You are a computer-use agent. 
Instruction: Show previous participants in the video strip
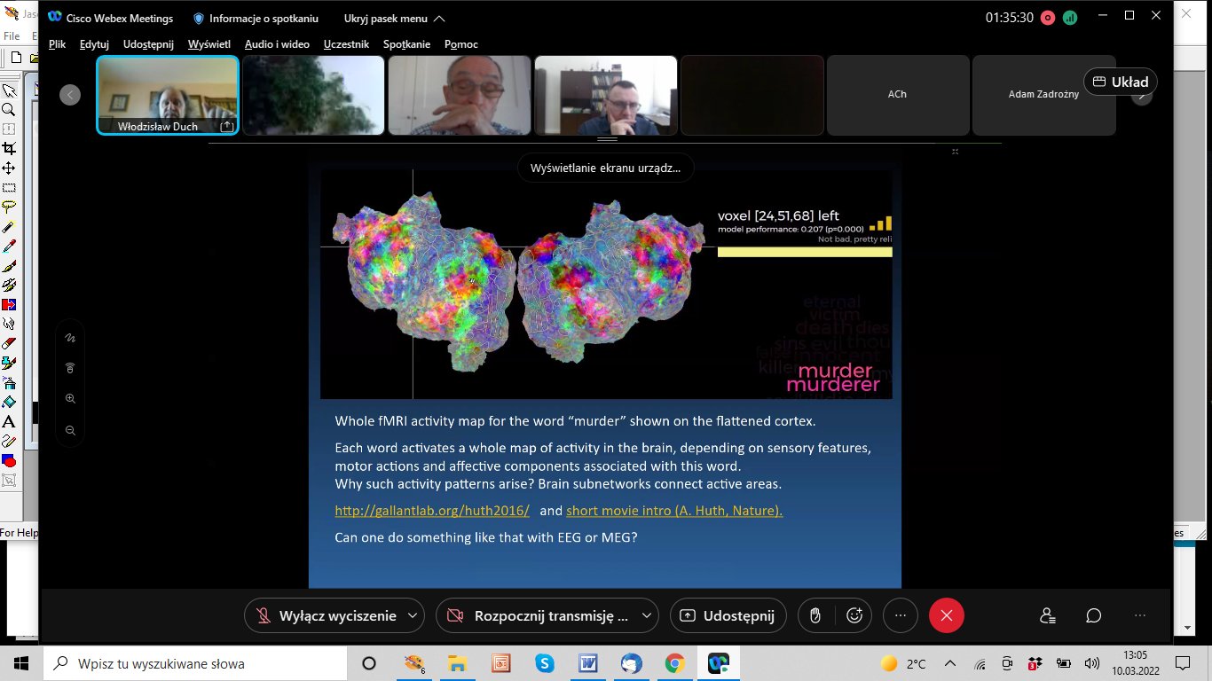70,95
